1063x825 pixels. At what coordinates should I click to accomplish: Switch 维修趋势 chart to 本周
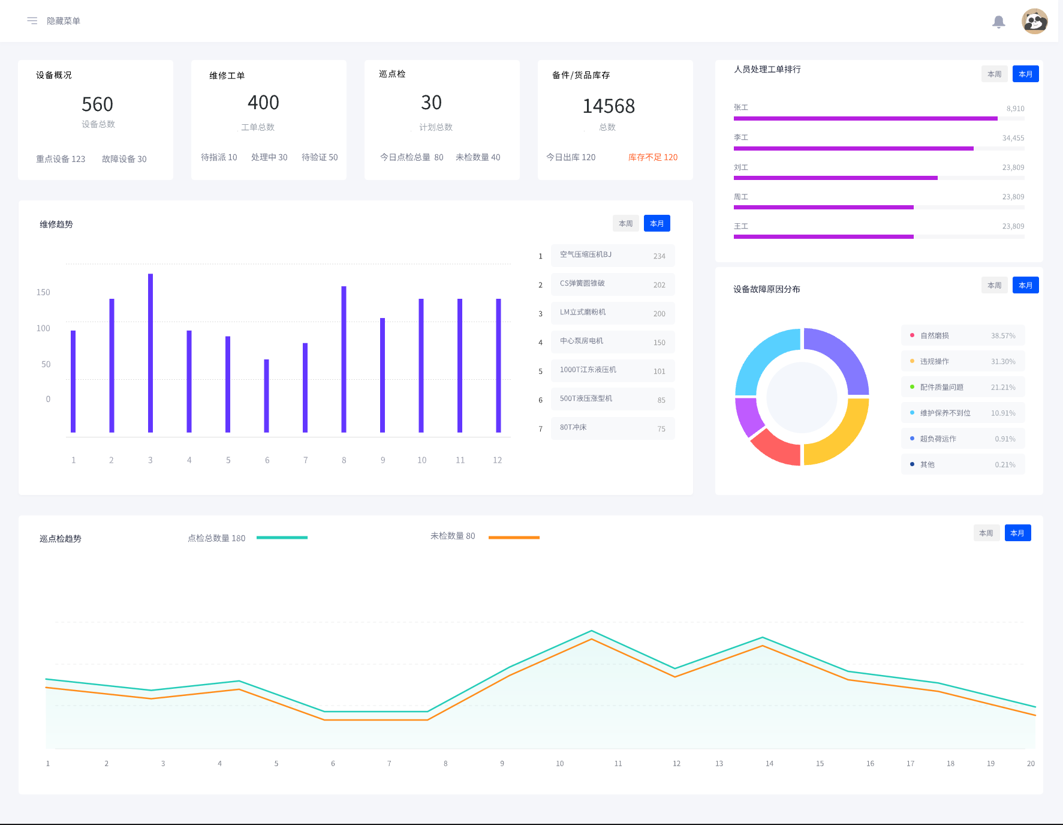(625, 223)
